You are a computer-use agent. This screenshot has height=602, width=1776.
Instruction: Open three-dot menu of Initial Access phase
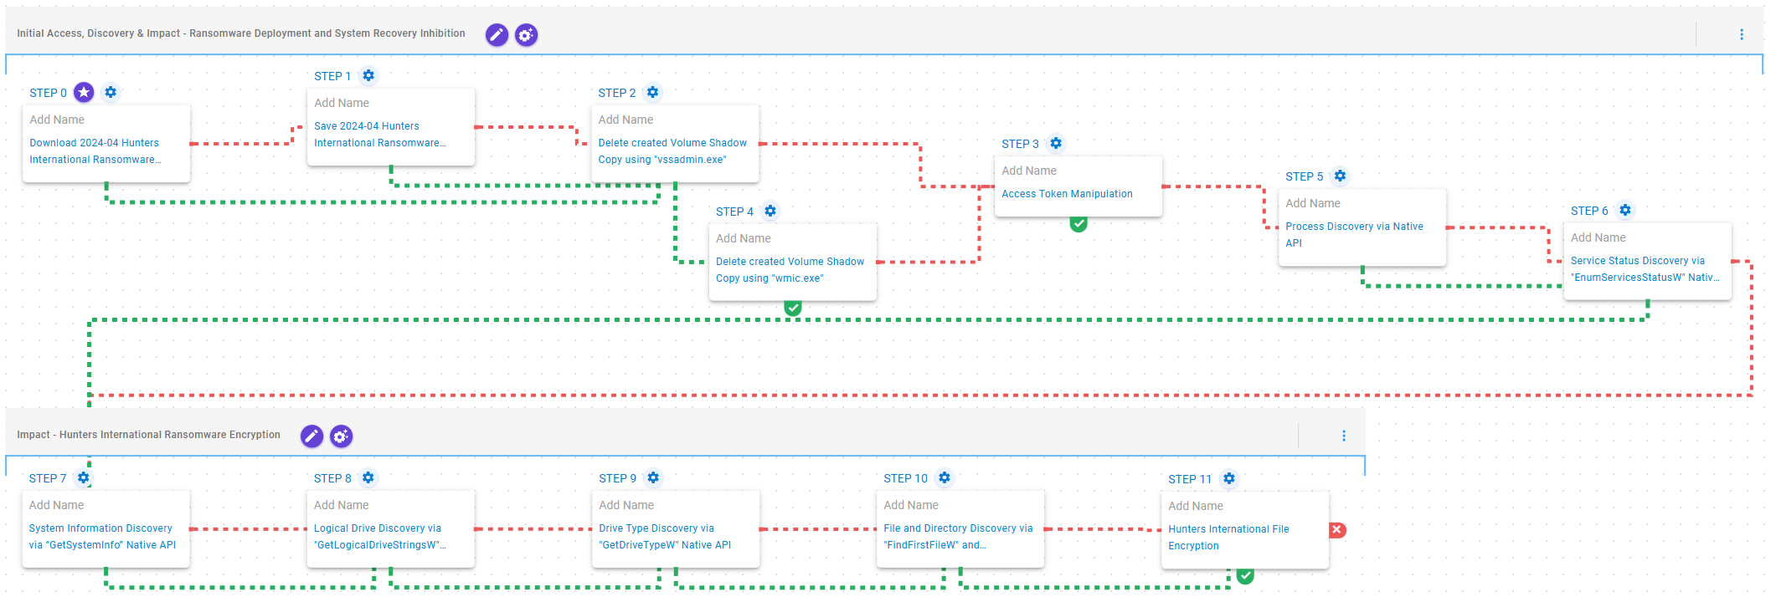pos(1742,34)
